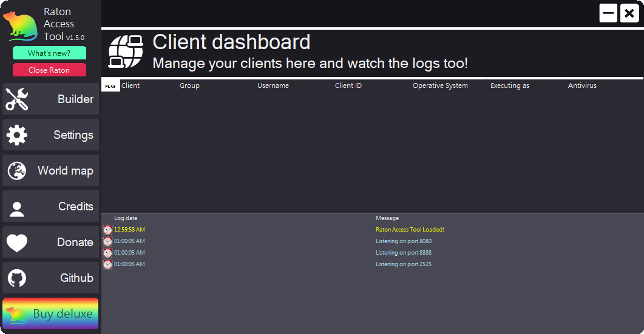This screenshot has width=644, height=334.
Task: Click the clock icon beside the 12:59:58 AM log
Action: 107,230
